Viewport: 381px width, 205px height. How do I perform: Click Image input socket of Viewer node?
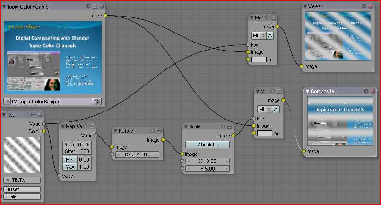302,66
